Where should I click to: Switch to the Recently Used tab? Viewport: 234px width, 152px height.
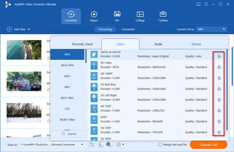tap(82, 44)
